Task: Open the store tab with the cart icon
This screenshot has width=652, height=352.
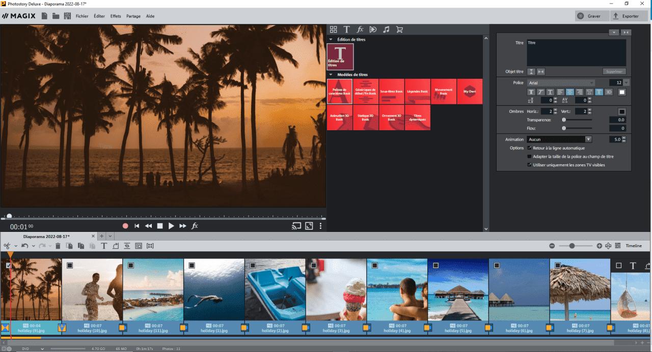Action: point(399,29)
